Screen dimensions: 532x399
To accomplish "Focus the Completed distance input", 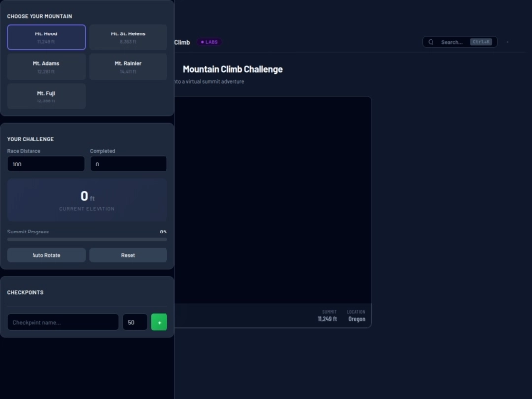I will 129,164.
